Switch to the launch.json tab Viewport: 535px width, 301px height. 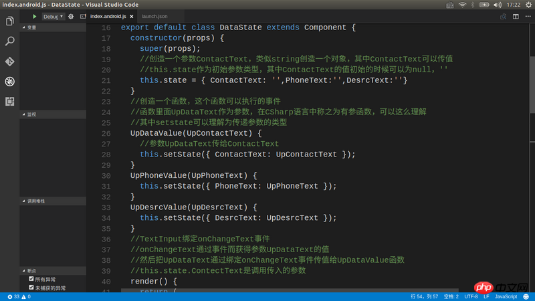pyautogui.click(x=154, y=16)
